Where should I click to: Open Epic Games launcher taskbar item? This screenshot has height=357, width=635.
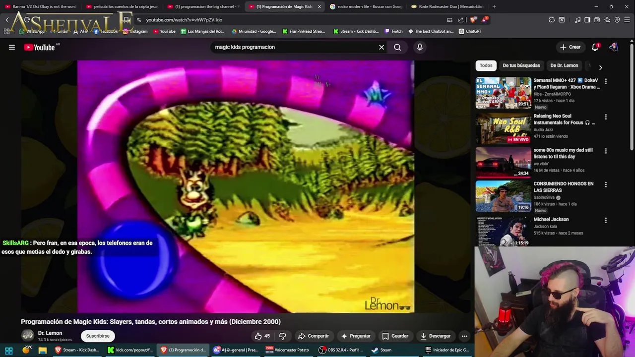[446, 350]
